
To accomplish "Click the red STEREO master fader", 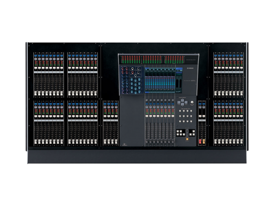I will (x=200, y=142).
